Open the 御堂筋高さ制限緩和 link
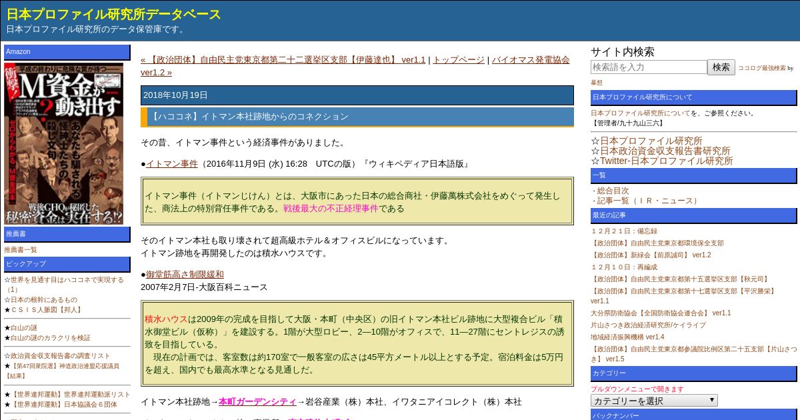 (185, 274)
